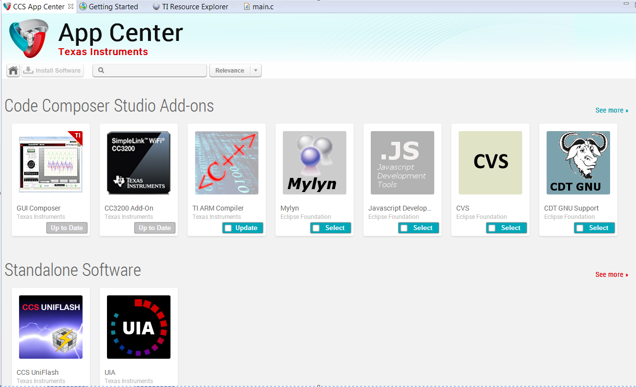636x387 pixels.
Task: Go to the App Center home page icon
Action: pyautogui.click(x=13, y=71)
